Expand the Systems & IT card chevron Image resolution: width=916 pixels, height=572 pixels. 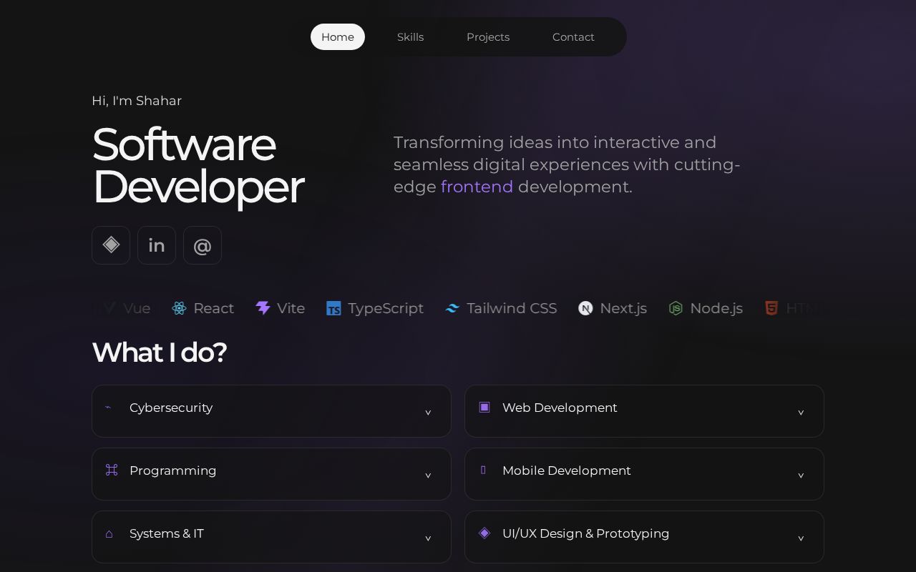(x=428, y=538)
